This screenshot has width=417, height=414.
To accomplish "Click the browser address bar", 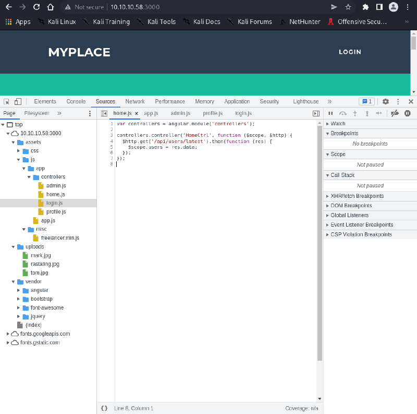I will pyautogui.click(x=156, y=7).
